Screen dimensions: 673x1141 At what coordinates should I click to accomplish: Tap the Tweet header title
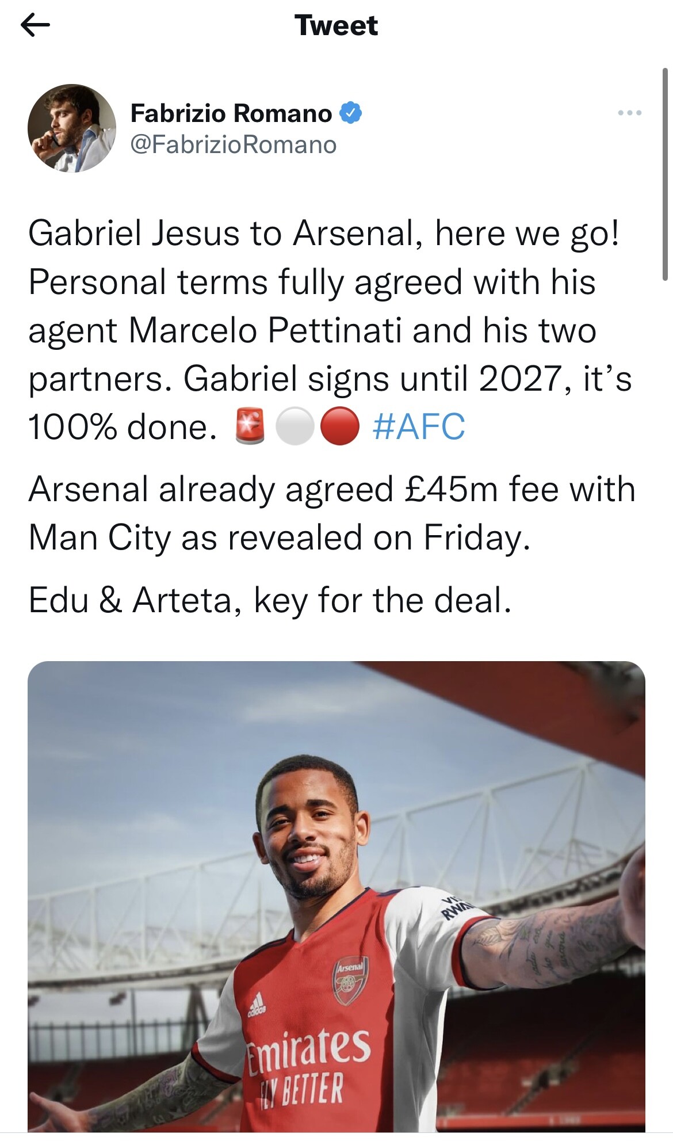pyautogui.click(x=336, y=26)
